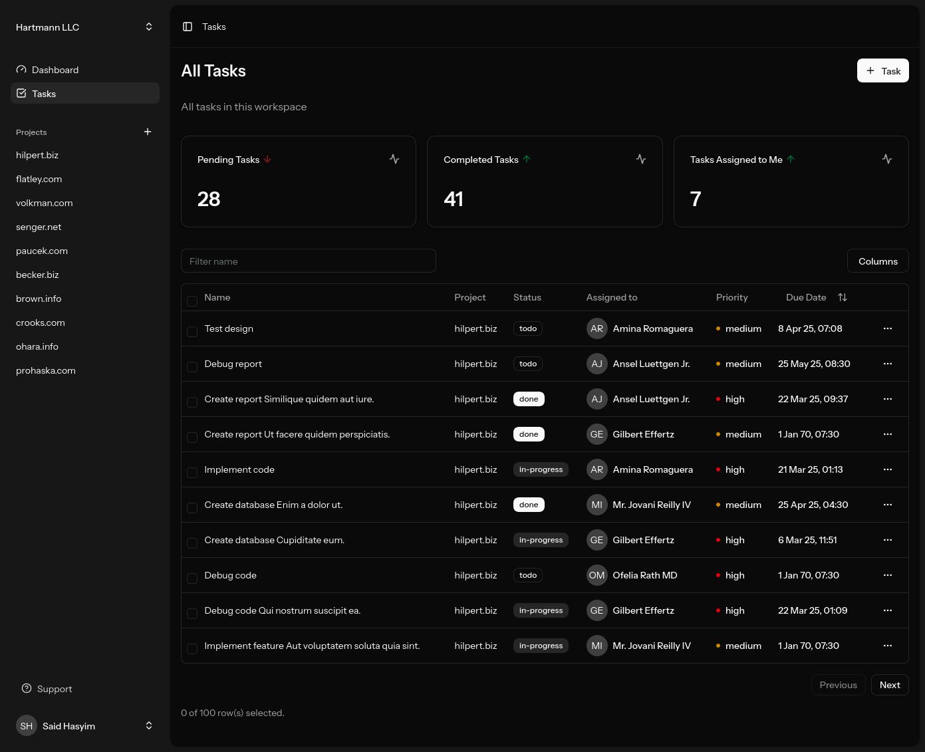Open three-dot menu for Debug report row

click(x=888, y=364)
